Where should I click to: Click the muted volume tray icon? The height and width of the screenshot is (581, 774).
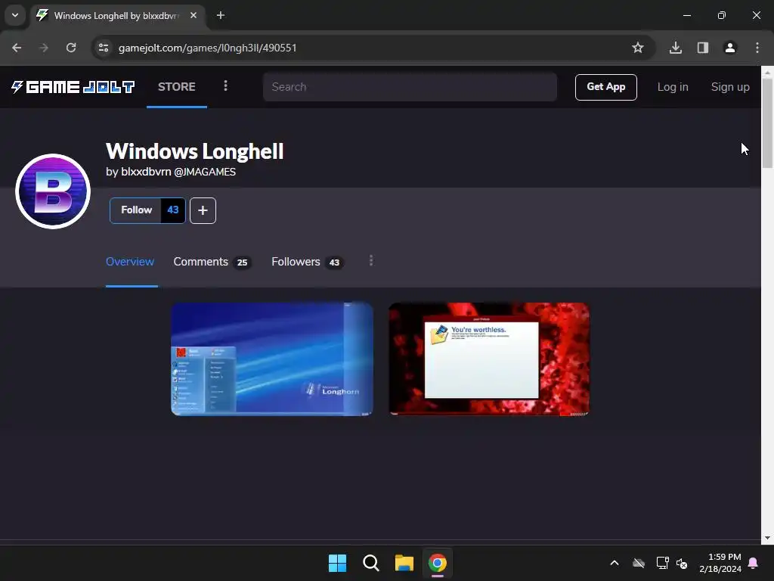[683, 563]
